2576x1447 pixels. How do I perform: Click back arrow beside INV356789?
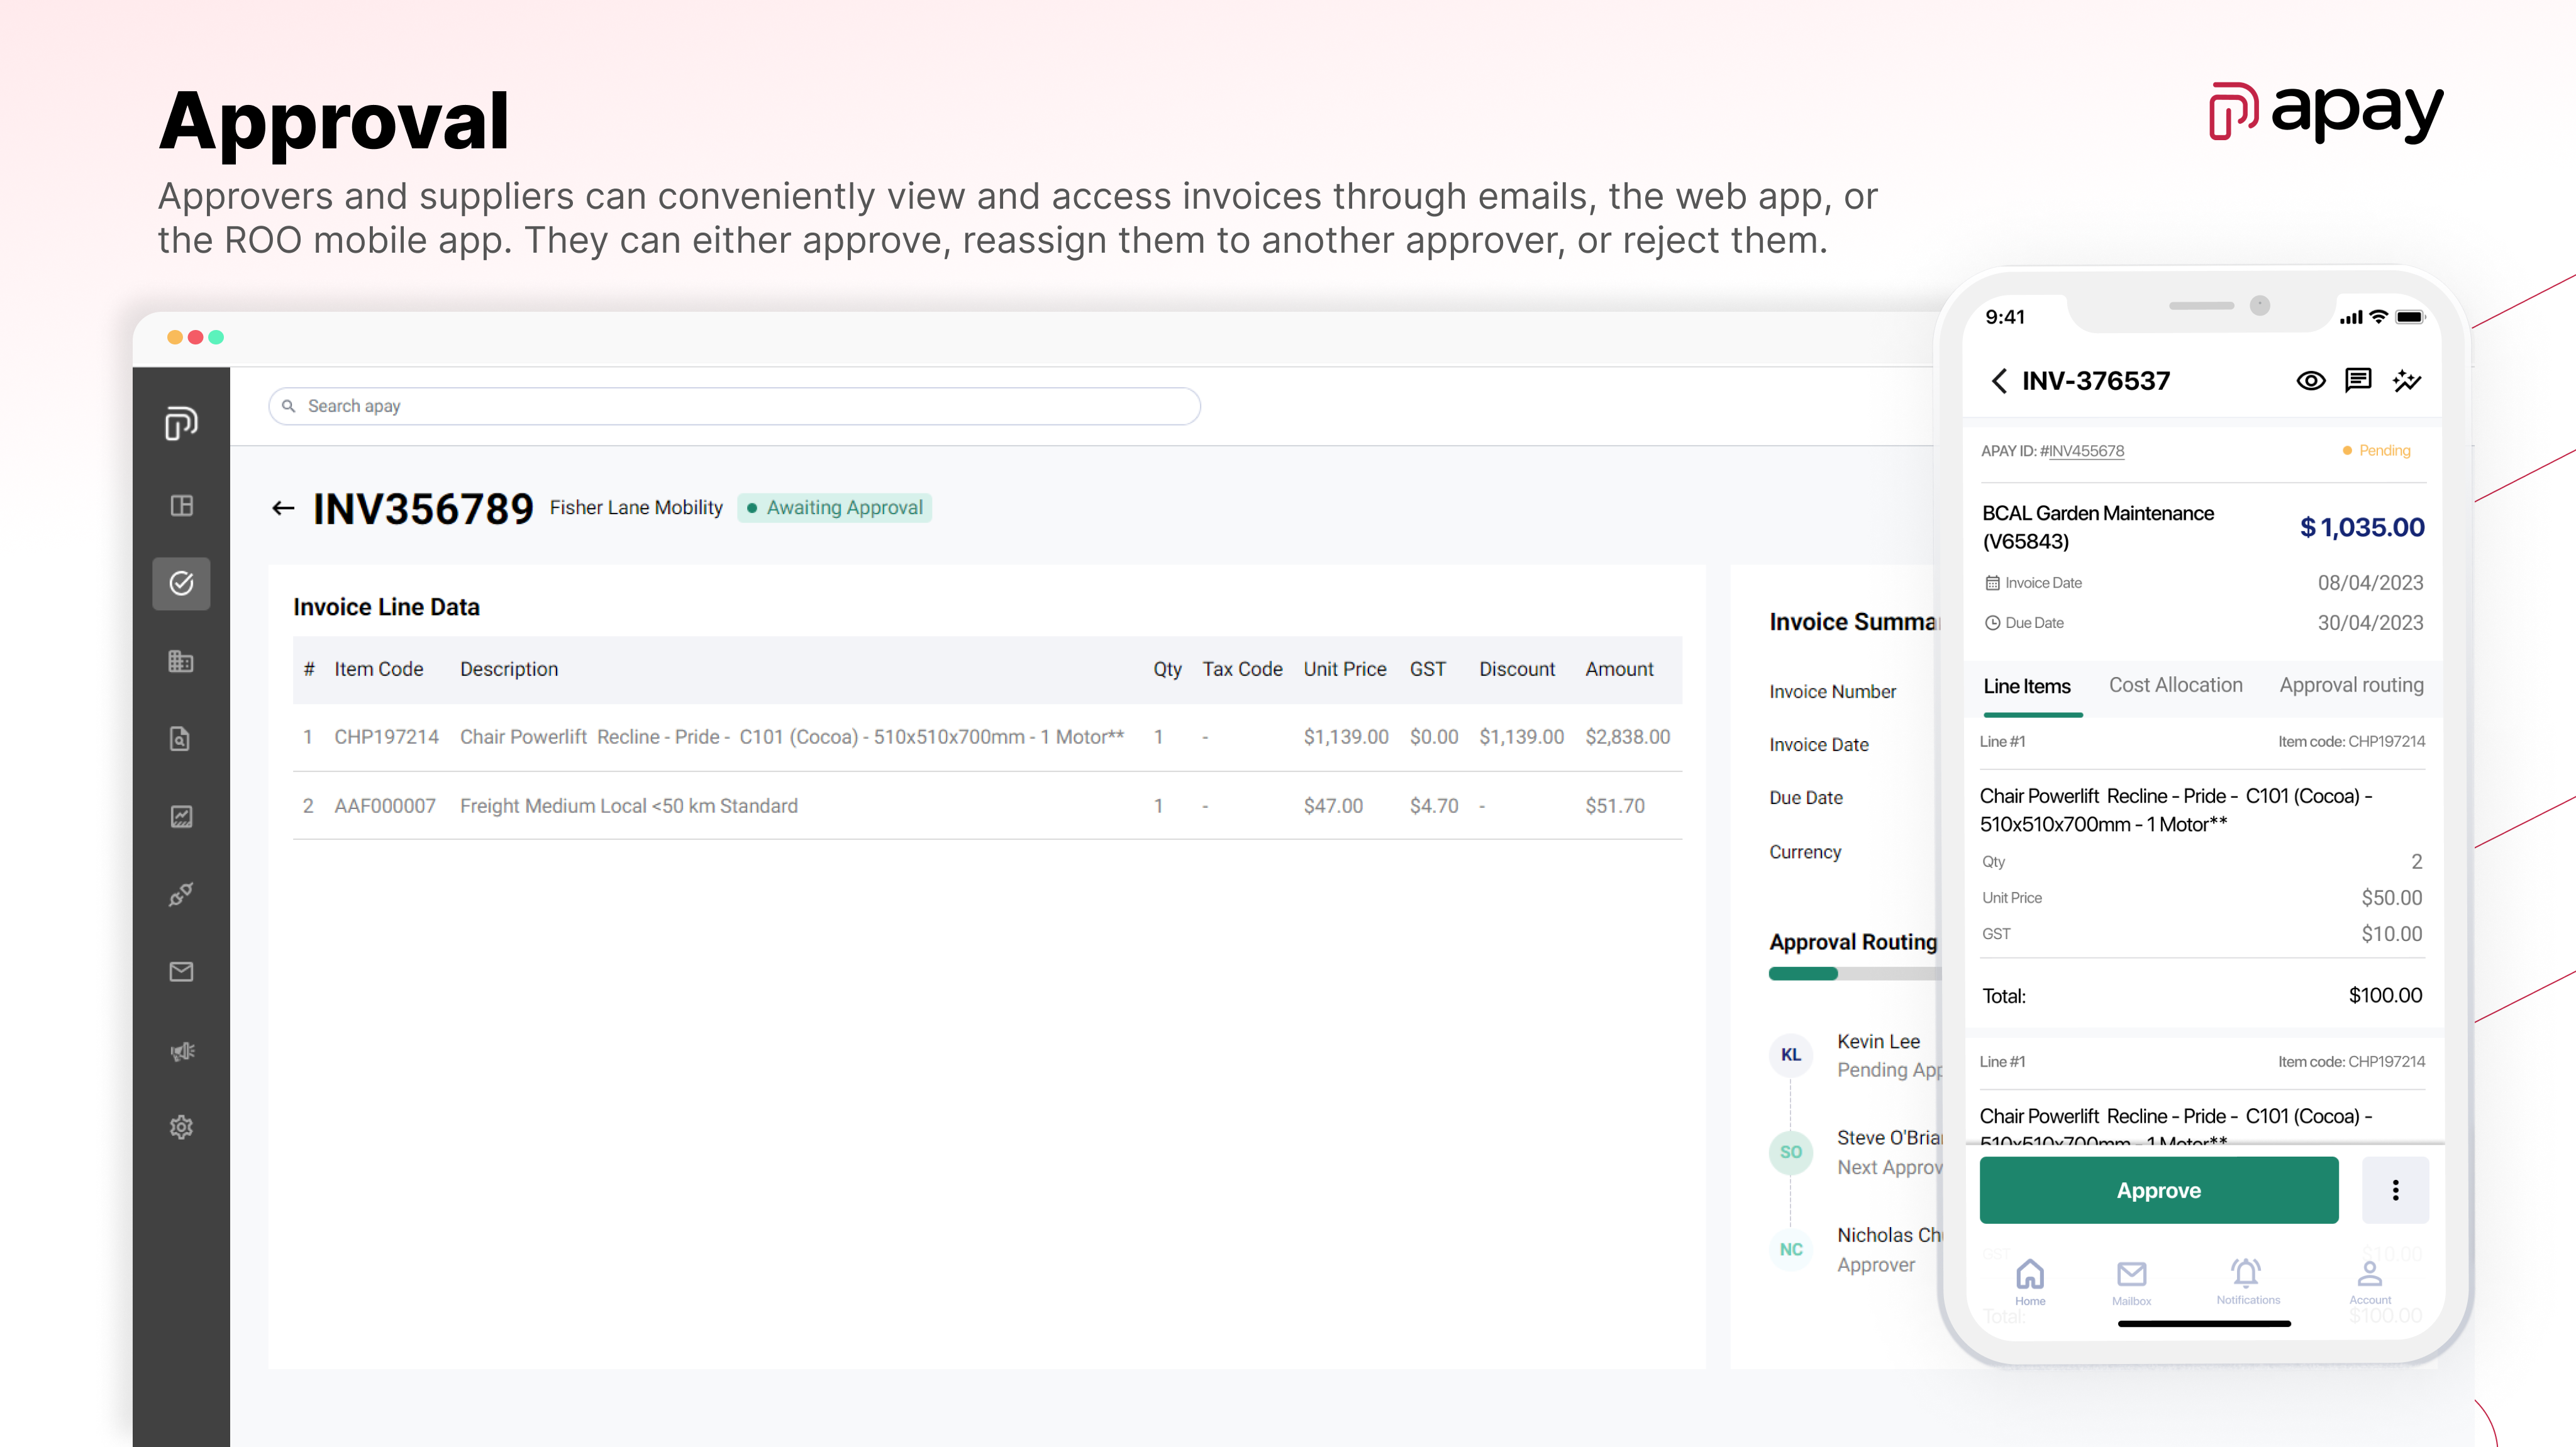tap(283, 509)
